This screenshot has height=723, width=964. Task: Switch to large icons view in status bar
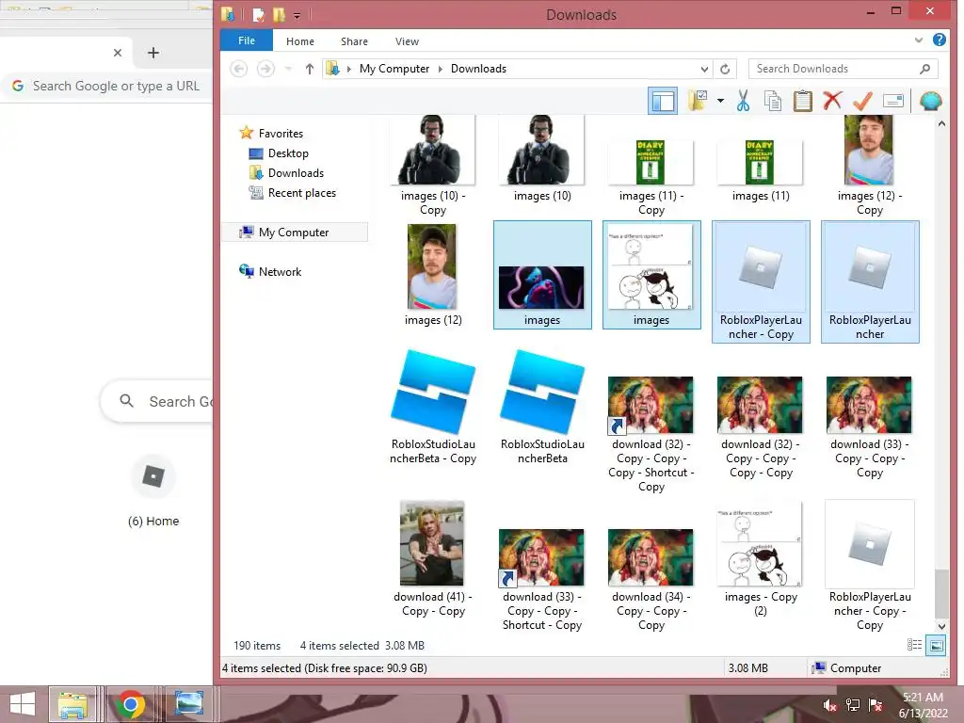pyautogui.click(x=936, y=646)
